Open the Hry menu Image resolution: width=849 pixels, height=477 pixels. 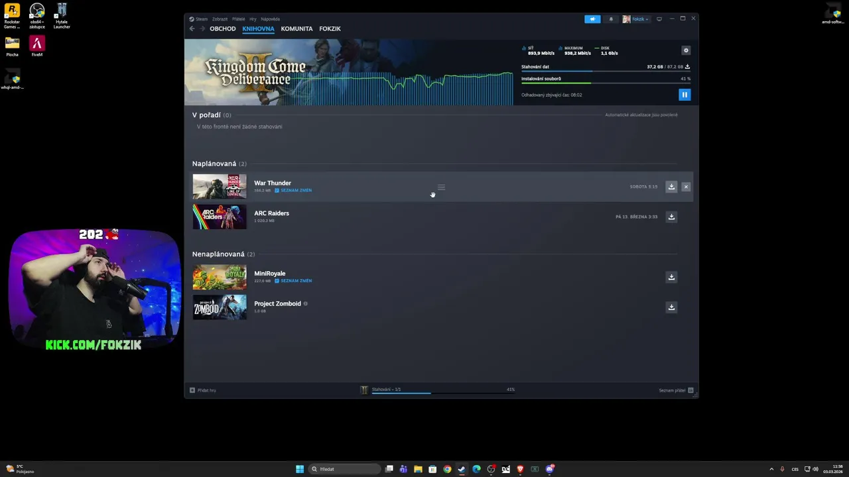253,19
